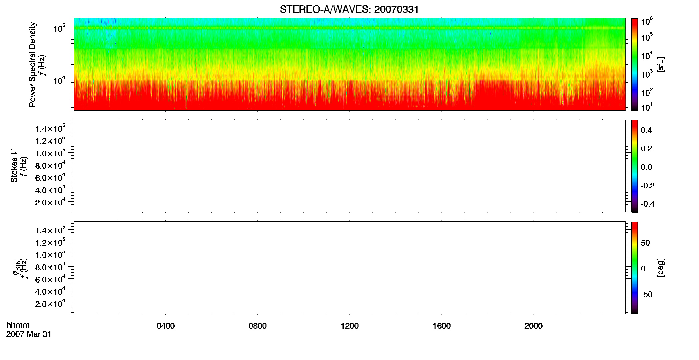Click the deg color bar of the bottom panel
Screen dimensions: 699x360
[635, 268]
